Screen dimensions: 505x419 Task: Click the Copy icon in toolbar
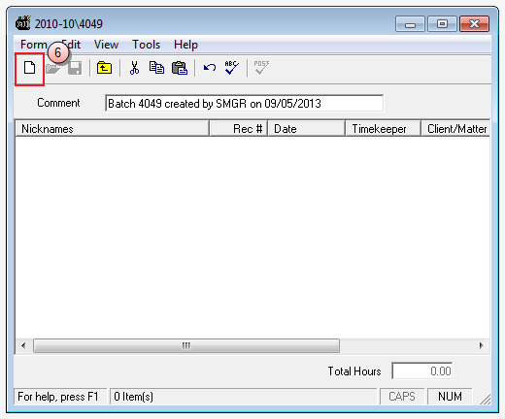(x=156, y=68)
